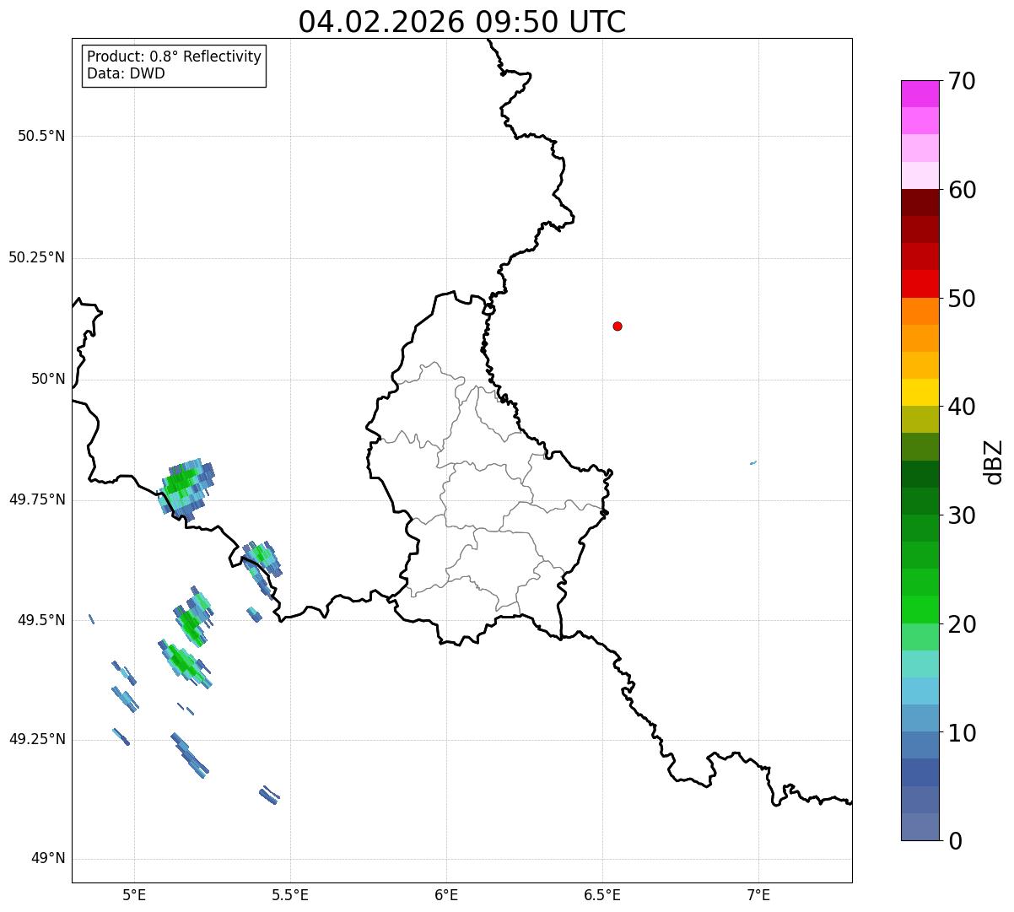
Task: Click the grayish-blue bottom colorbar segment at 0
Action: point(920,827)
